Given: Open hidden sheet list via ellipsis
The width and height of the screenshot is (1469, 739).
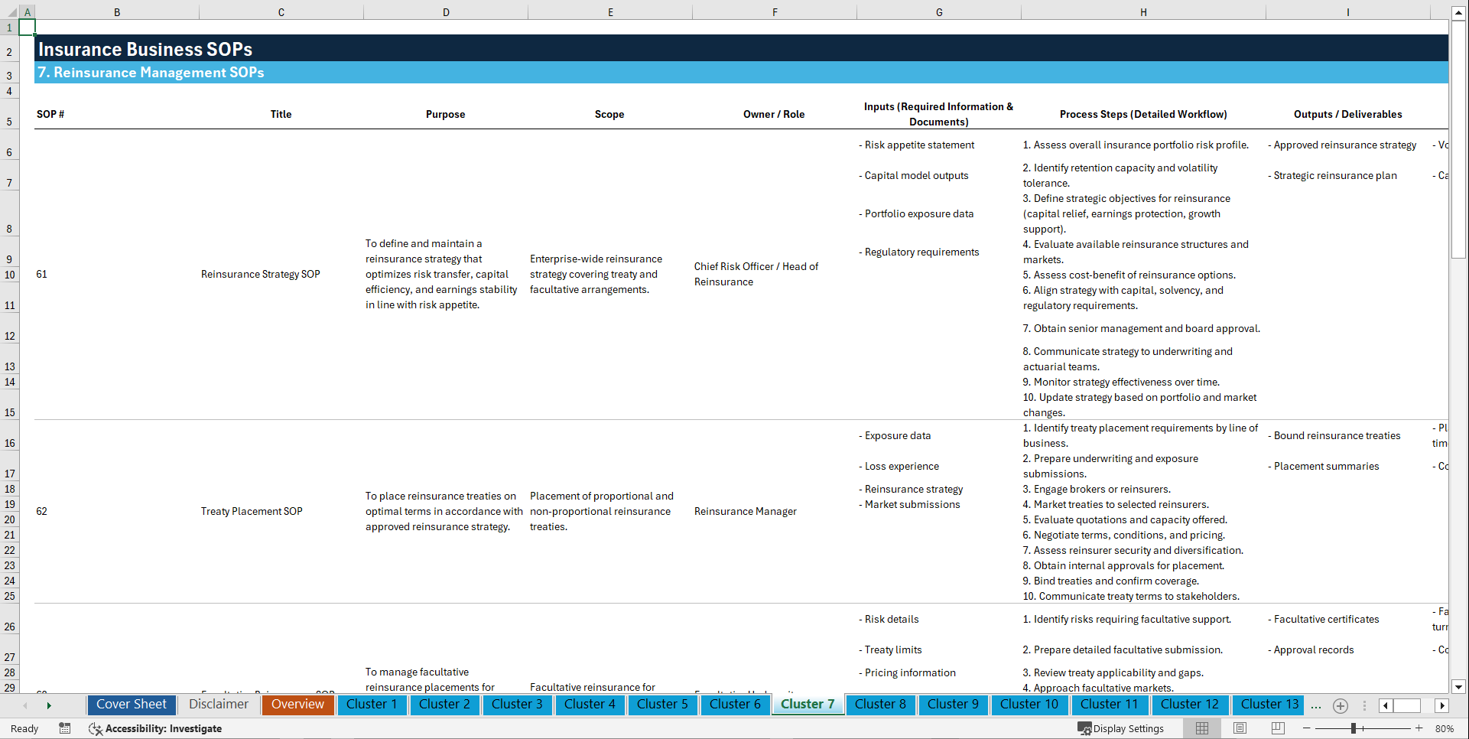Looking at the screenshot, I should point(1316,705).
